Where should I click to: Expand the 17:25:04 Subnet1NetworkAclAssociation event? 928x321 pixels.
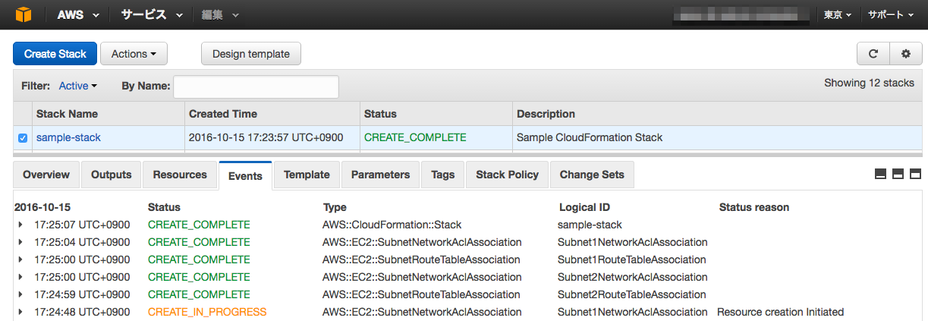[21, 242]
